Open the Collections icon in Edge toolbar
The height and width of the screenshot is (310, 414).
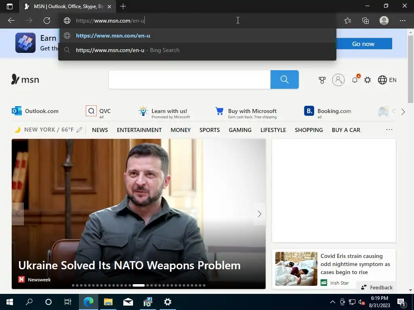pyautogui.click(x=365, y=21)
